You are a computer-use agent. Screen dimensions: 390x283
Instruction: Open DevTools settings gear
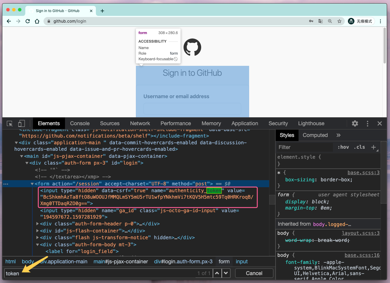355,123
